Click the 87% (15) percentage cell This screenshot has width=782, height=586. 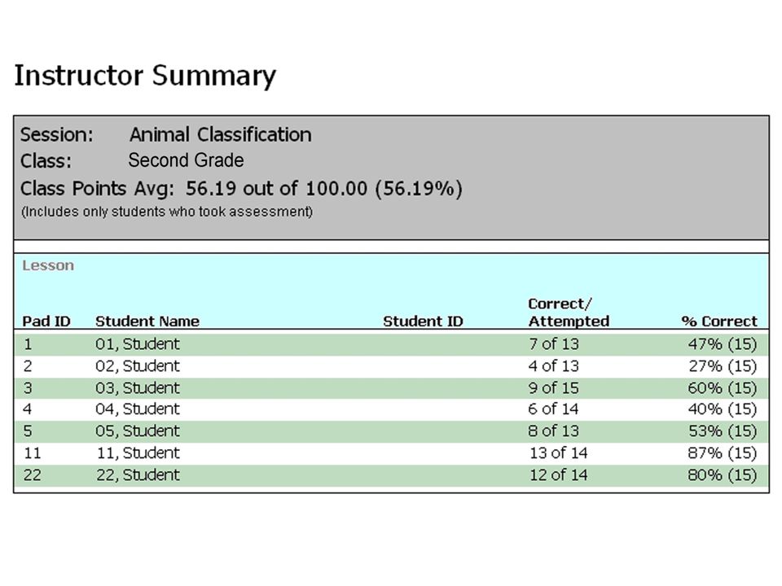pos(723,453)
